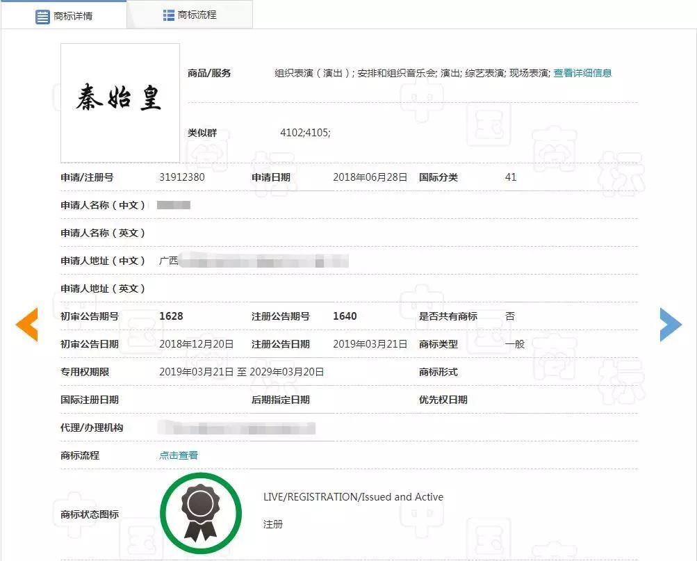
Task: Click similar group value 4102;4105;
Action: [x=305, y=133]
